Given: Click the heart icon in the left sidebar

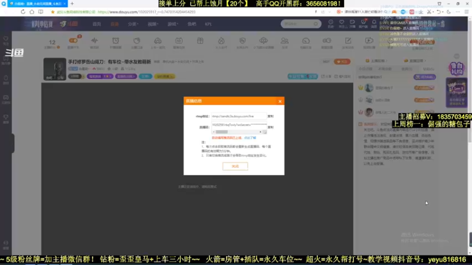Looking at the screenshot, I should click(x=6, y=39).
